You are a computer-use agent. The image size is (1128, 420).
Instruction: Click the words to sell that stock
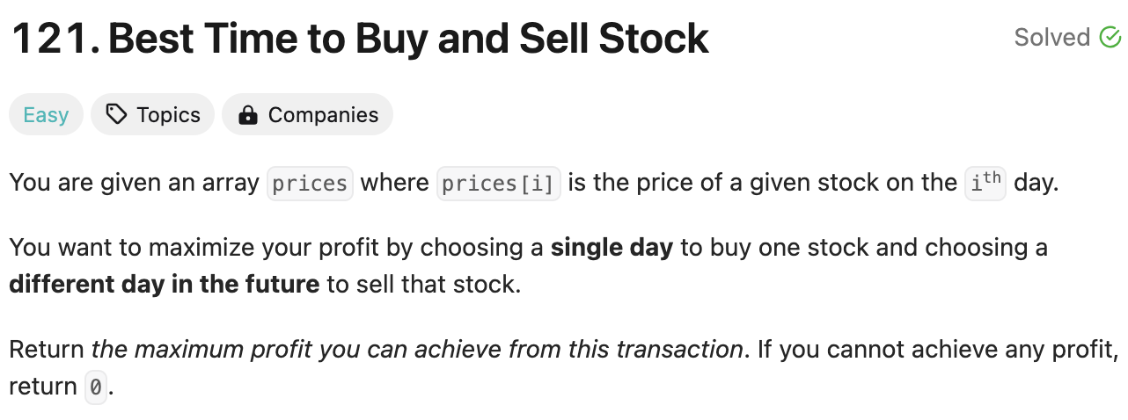tap(424, 285)
